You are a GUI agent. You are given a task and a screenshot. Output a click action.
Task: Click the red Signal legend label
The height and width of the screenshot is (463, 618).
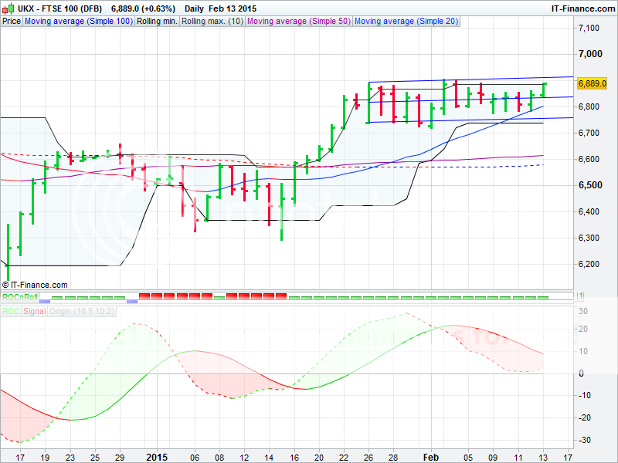click(34, 311)
